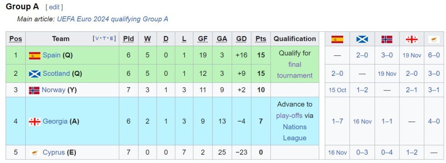446x163 pixels.
Task: Open the Group A edit link
Action: tap(54, 7)
